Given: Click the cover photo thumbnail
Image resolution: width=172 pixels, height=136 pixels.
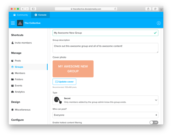Looking at the screenshot, I should (x=73, y=69).
